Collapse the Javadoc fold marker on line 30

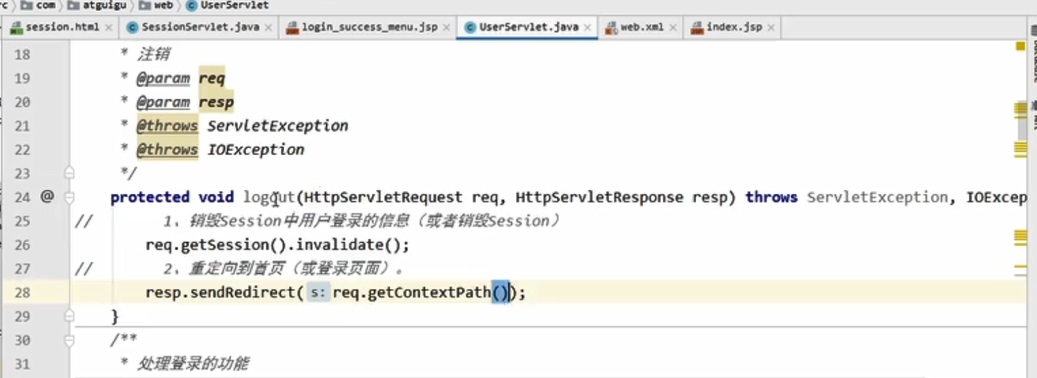click(69, 341)
